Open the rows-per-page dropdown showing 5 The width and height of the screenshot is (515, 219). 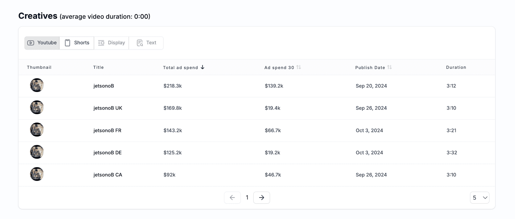(x=479, y=197)
